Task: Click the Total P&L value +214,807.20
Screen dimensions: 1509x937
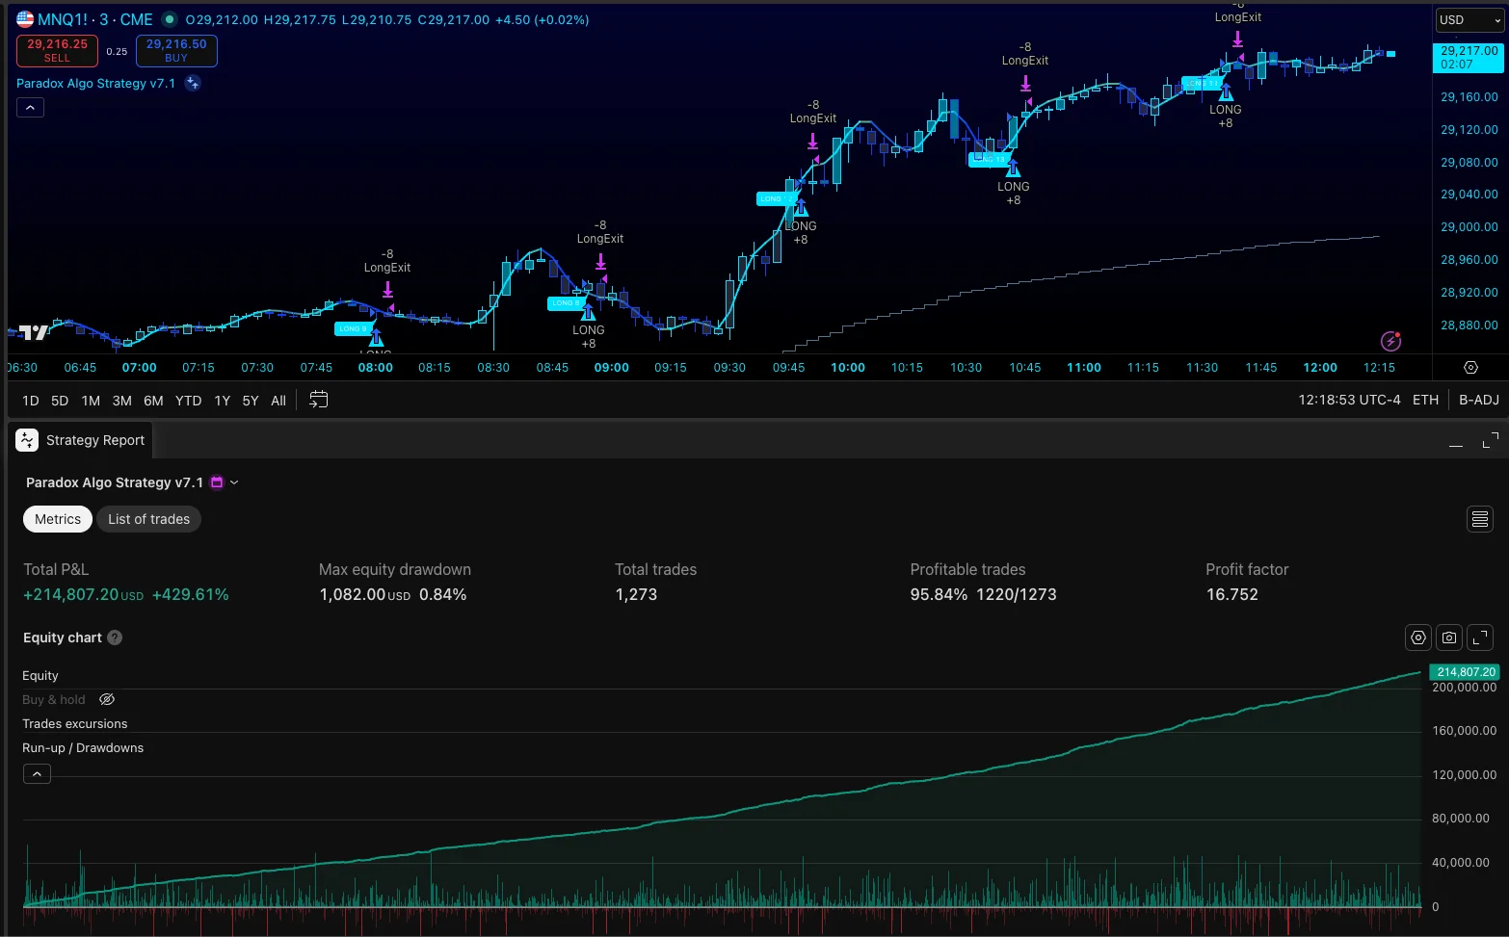Action: click(x=70, y=595)
